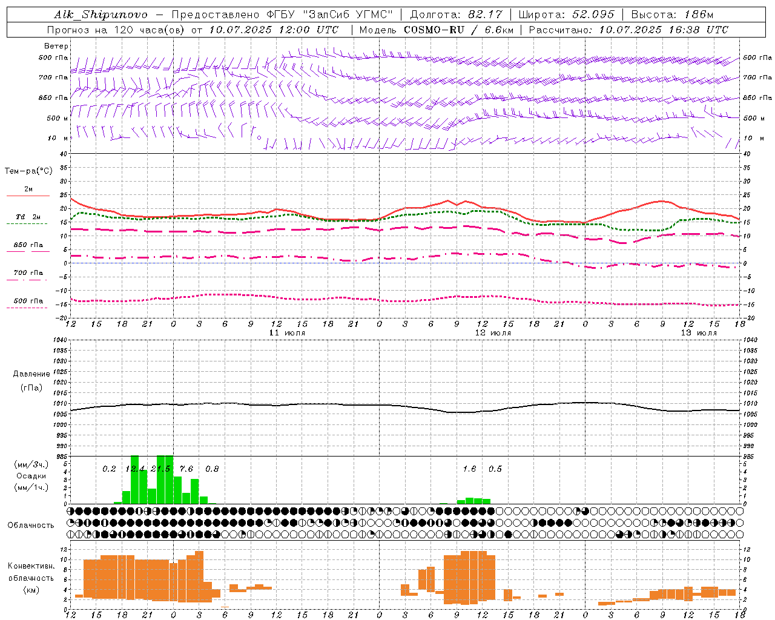Click the (мм/3ч.) units label
The image size is (775, 620).
pos(30,464)
